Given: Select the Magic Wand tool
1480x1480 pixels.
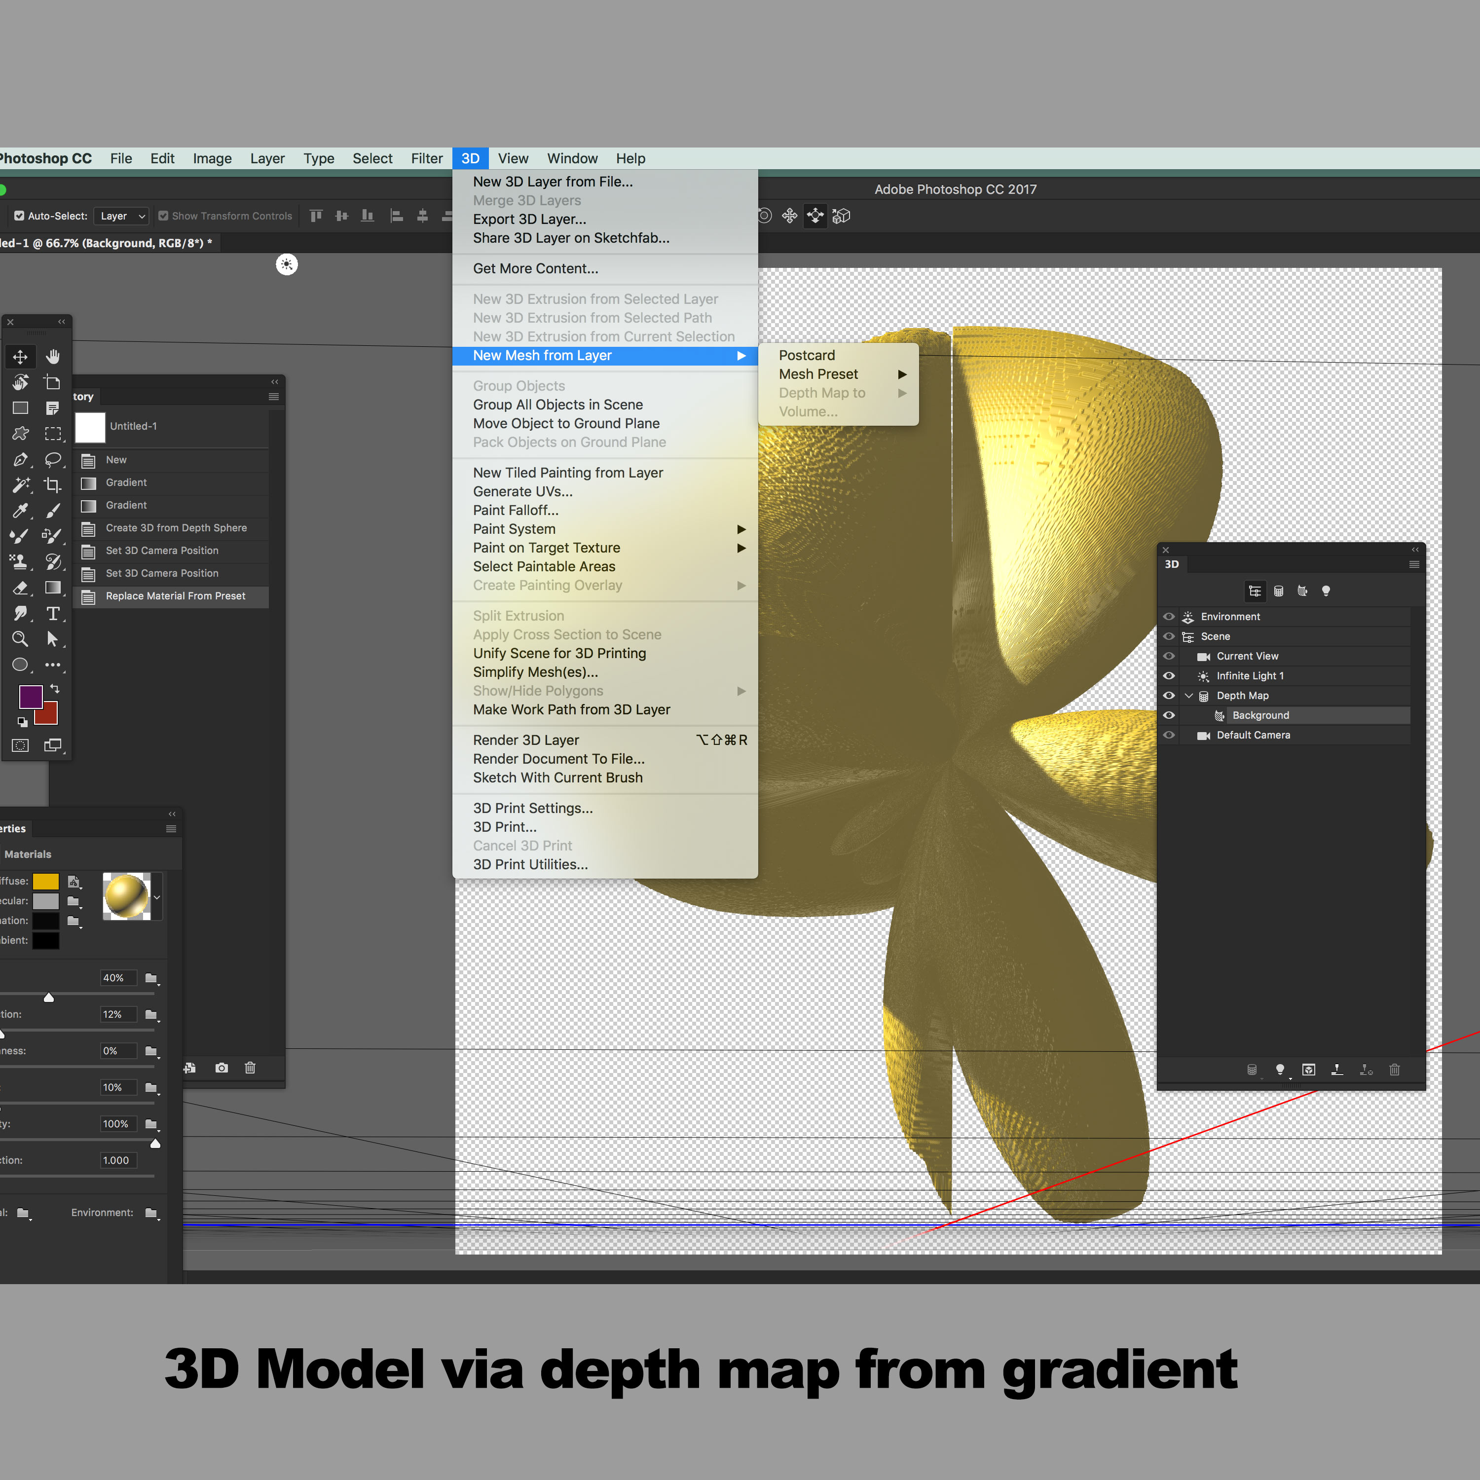Looking at the screenshot, I should coord(21,485).
